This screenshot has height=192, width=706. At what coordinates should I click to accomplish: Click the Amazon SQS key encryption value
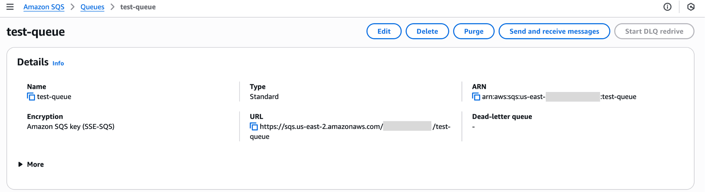point(71,127)
